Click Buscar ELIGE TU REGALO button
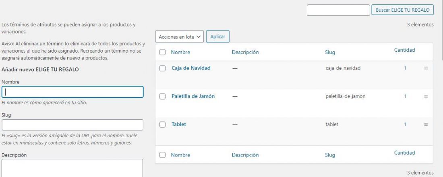Image resolution: width=443 pixels, height=177 pixels. pos(402,10)
